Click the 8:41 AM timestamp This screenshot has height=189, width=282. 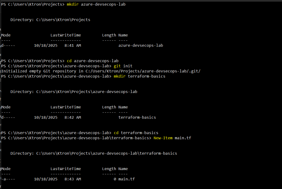(72, 45)
